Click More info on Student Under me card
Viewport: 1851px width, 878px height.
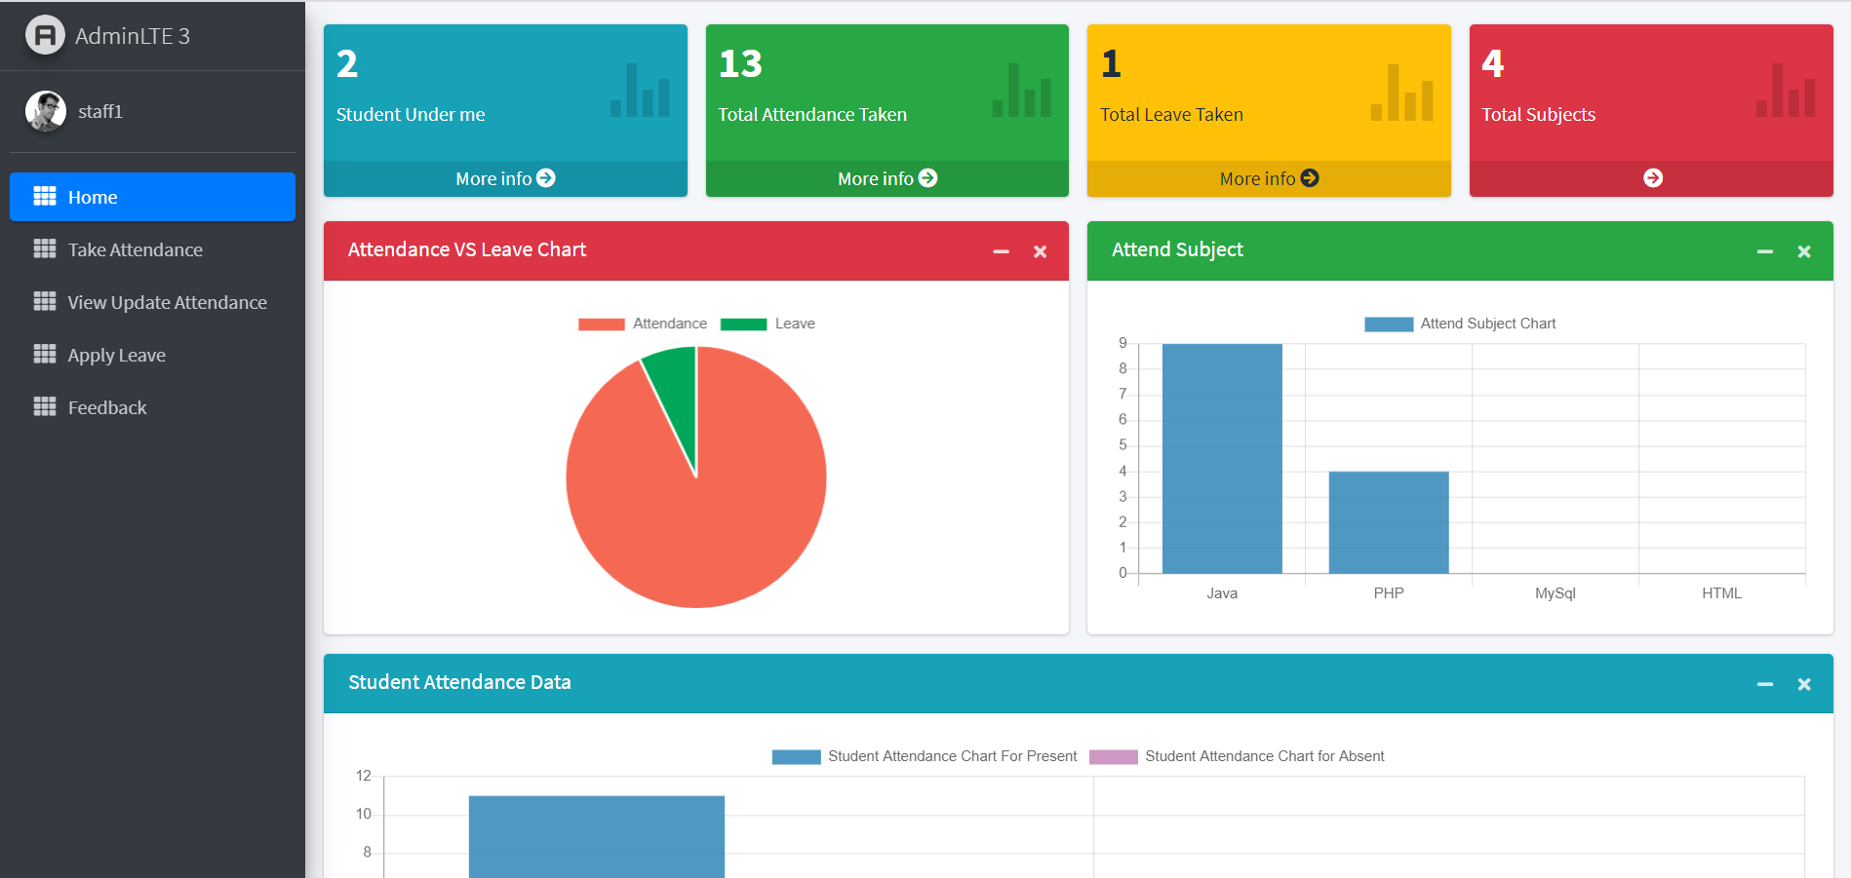point(504,178)
